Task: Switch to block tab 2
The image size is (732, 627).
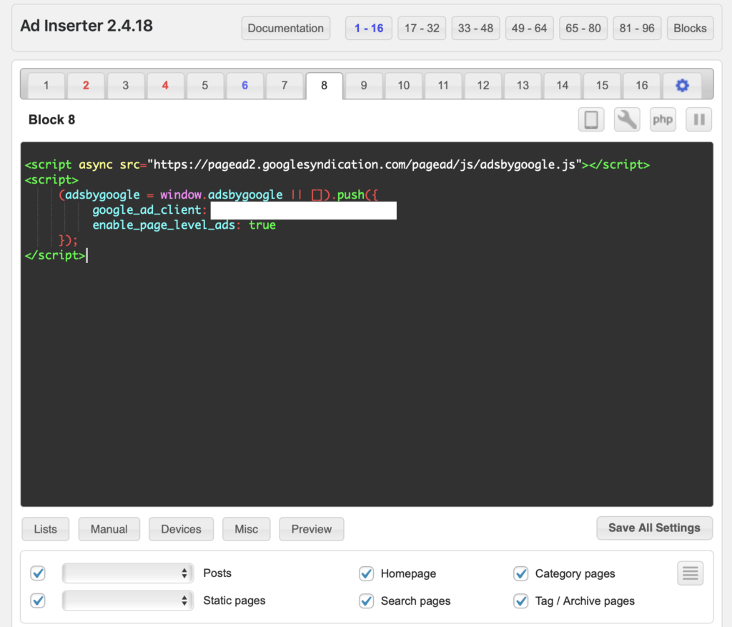Action: click(86, 86)
